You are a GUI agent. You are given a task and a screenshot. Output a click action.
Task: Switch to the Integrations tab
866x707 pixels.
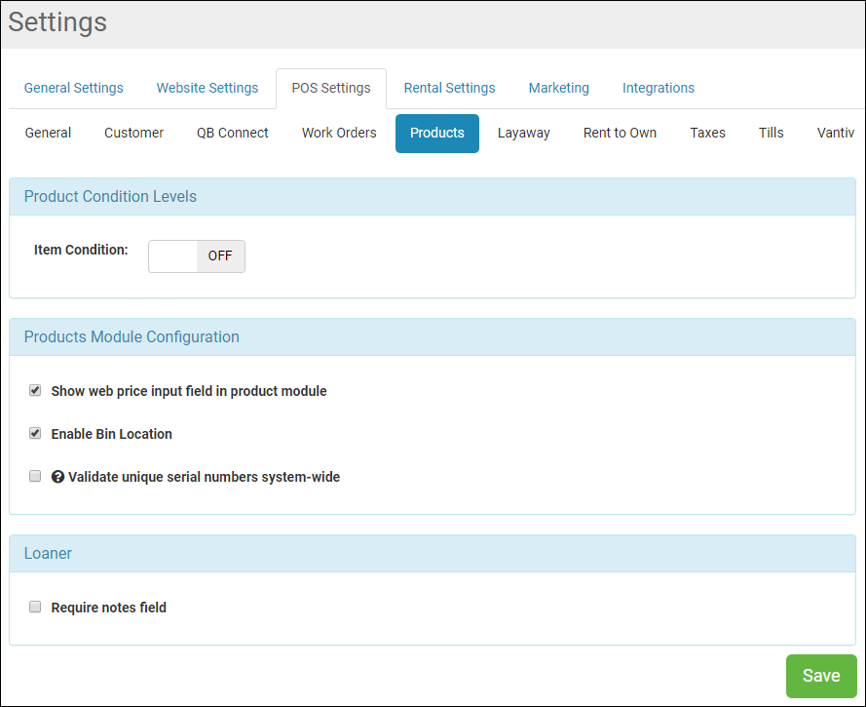click(659, 88)
